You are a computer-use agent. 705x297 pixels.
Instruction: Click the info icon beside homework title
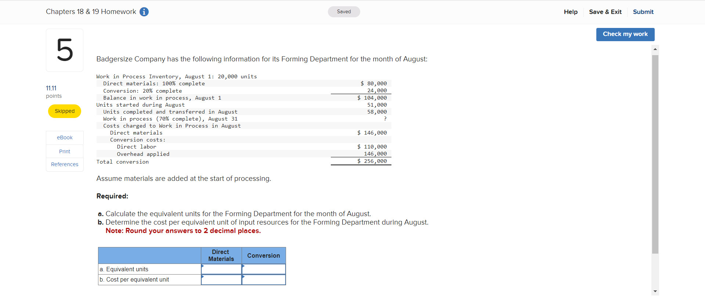click(x=144, y=12)
